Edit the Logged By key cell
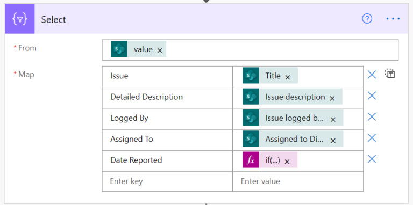This screenshot has height=205, width=413. click(168, 119)
